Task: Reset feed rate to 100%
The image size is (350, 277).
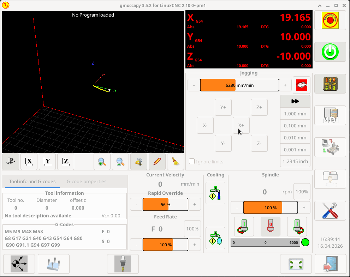Action: 192,229
